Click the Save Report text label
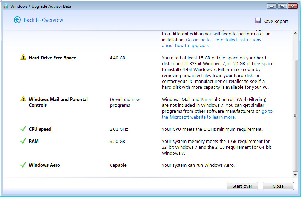 276,22
